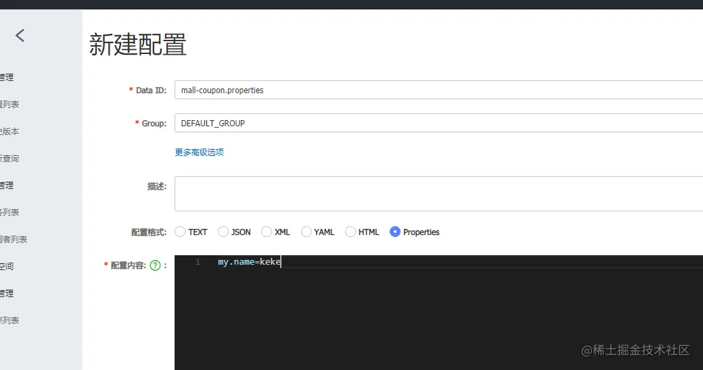The image size is (703, 370).
Task: Pick the HTML format radio button
Action: click(350, 232)
